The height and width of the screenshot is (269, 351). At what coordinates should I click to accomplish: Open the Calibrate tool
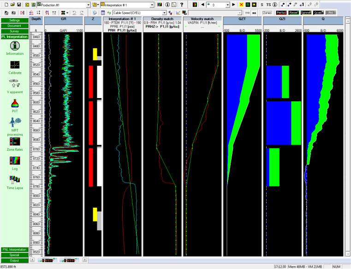15,65
